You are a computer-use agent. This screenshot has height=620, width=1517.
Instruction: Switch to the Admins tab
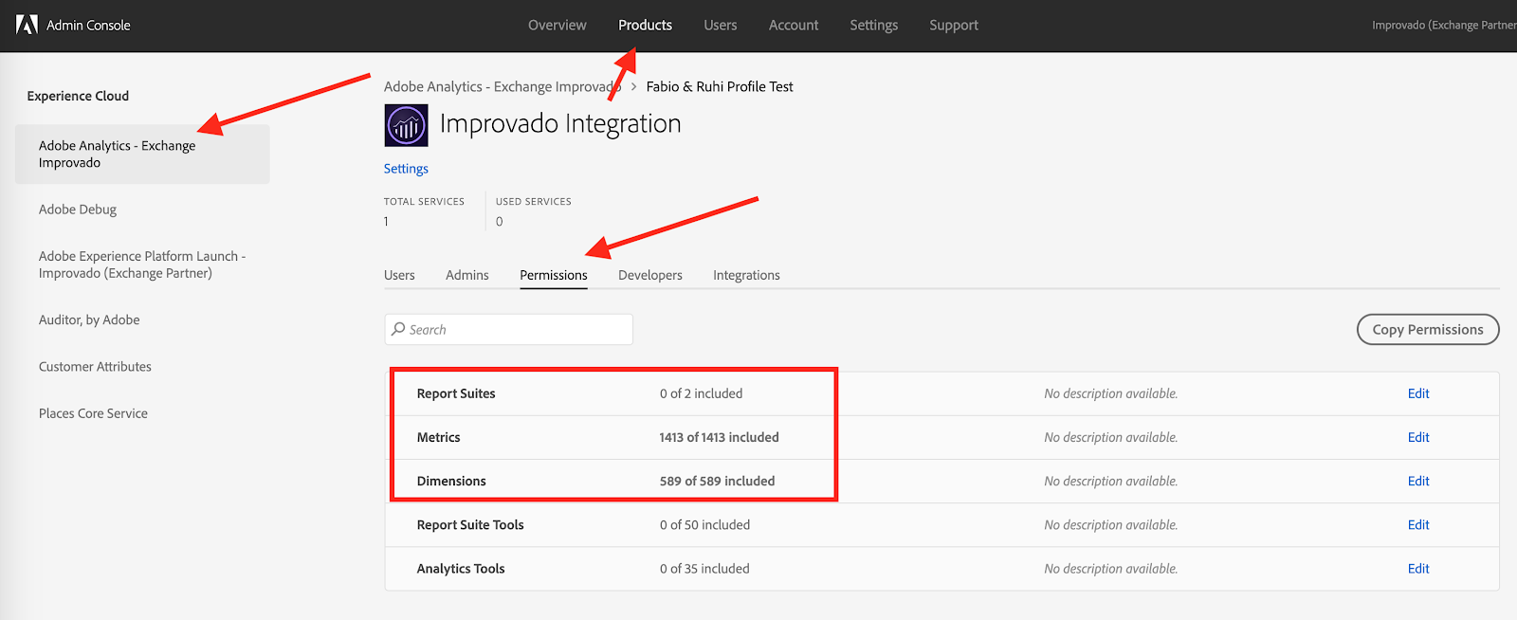click(x=467, y=275)
